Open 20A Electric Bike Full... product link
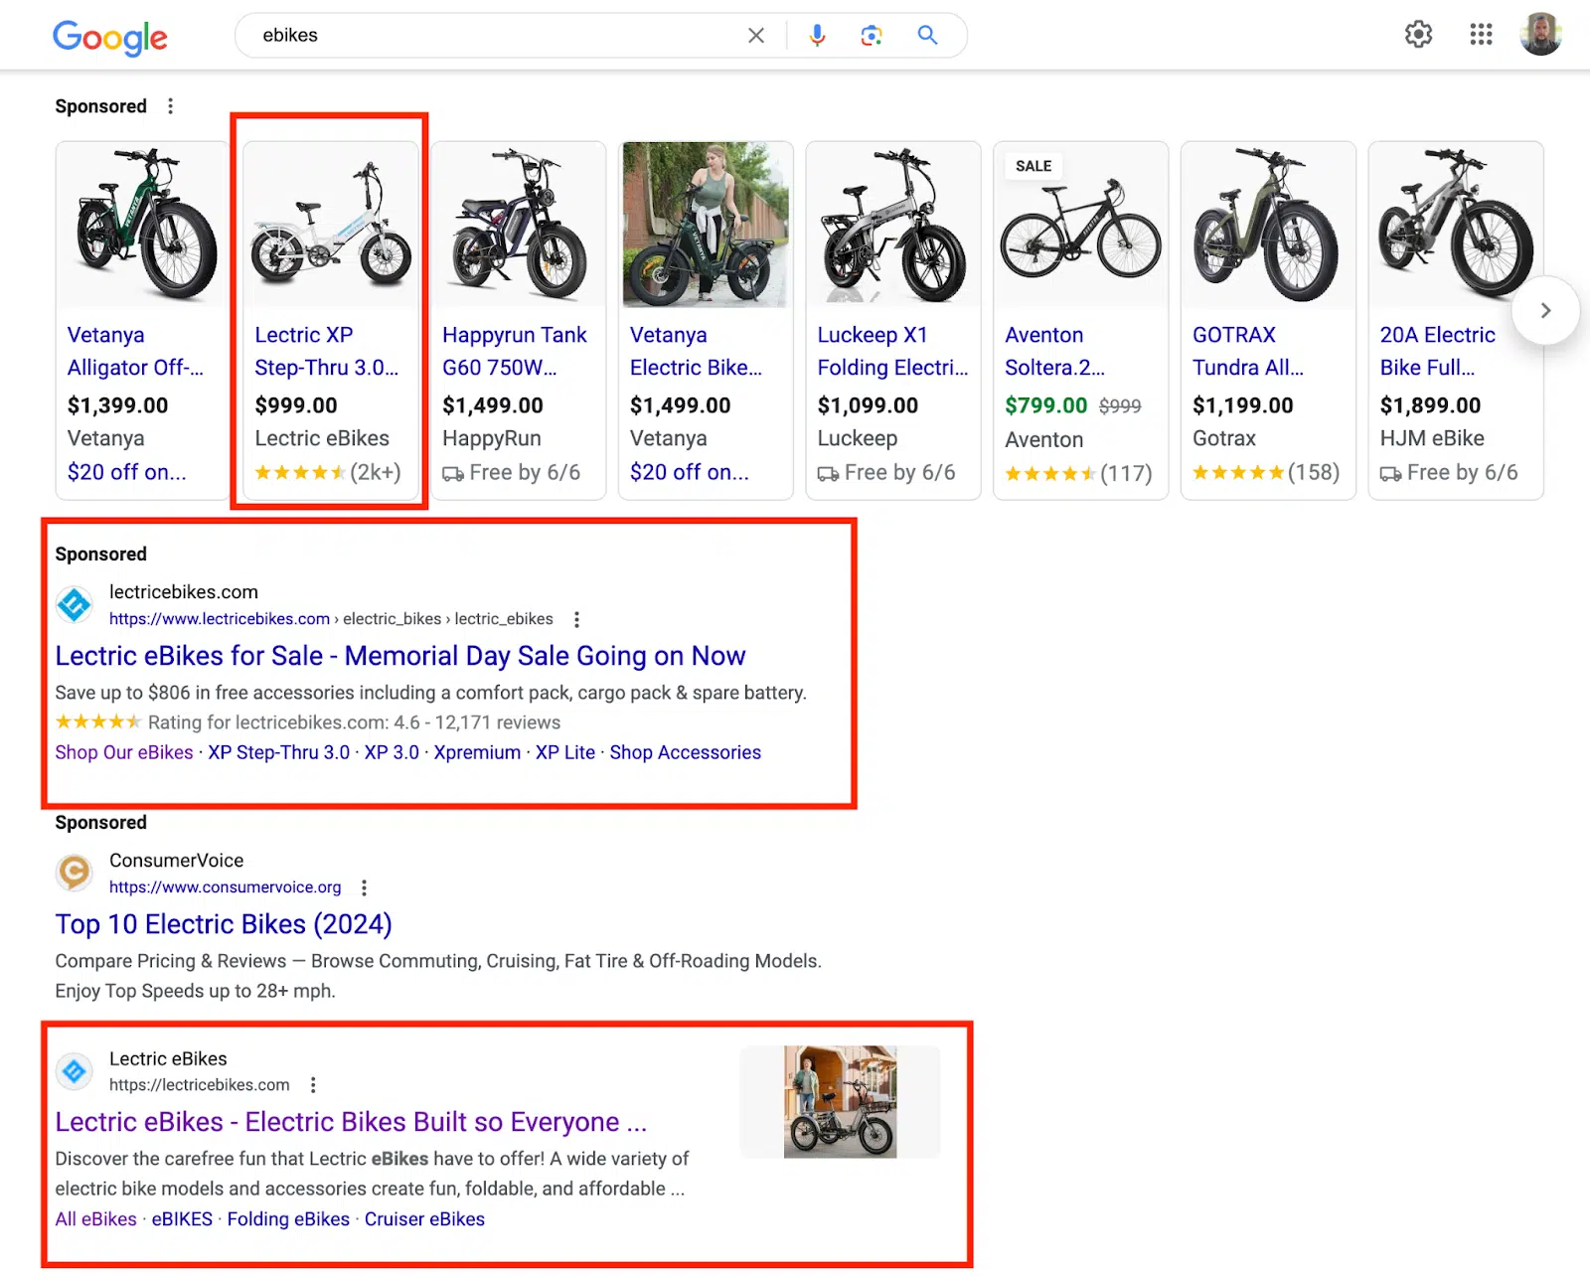Screen dimensions: 1590x1277 [x=1437, y=352]
